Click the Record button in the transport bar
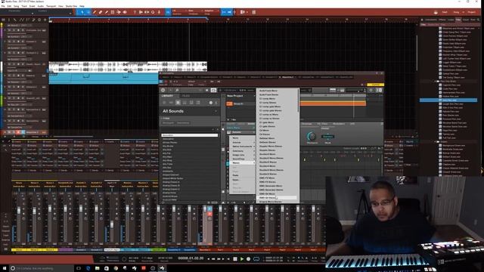 pyautogui.click(x=249, y=259)
